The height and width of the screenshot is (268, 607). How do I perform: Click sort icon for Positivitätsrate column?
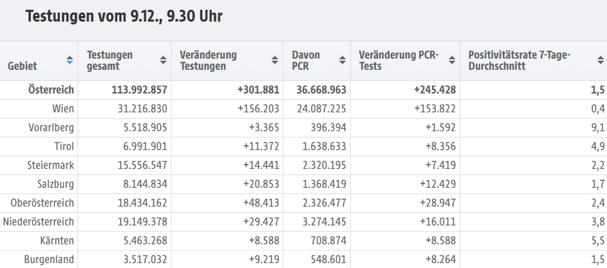pos(601,61)
